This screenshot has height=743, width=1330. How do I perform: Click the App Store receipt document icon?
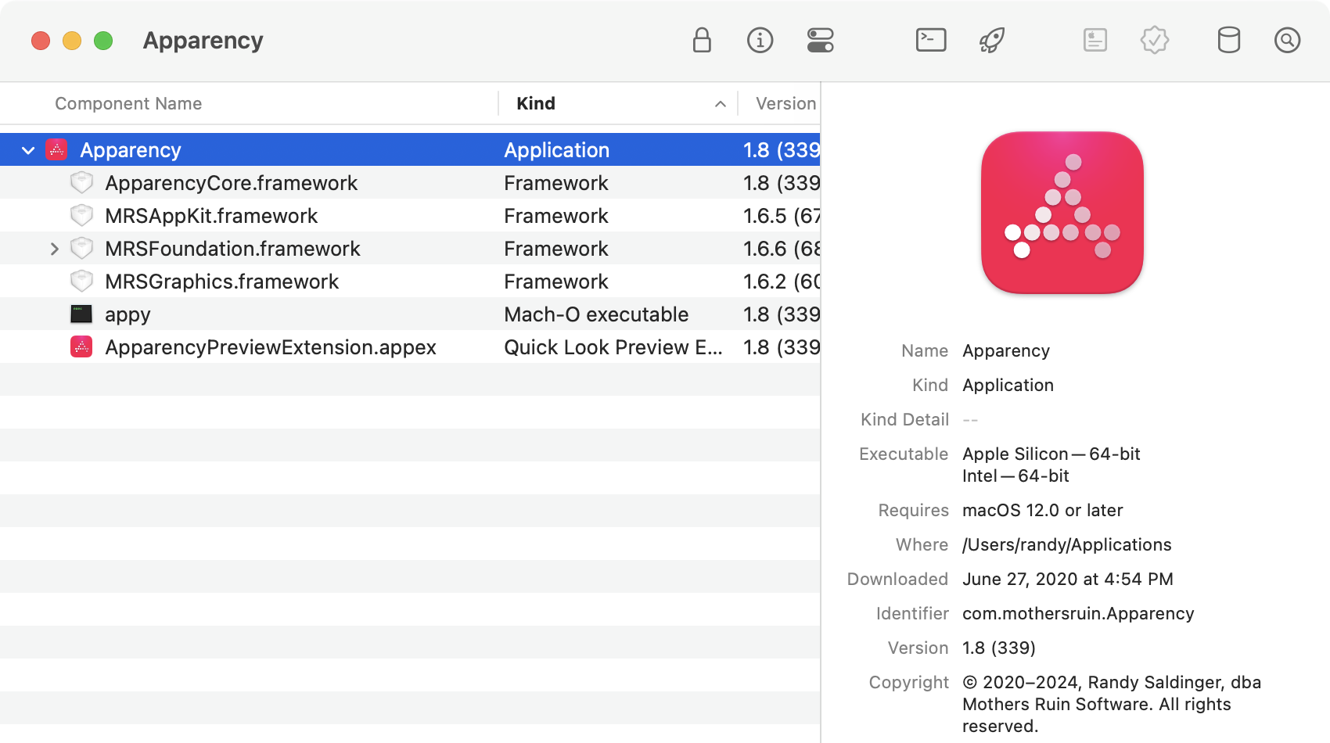pyautogui.click(x=1095, y=41)
